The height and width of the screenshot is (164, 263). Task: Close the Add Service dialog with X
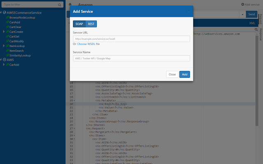[x=188, y=11]
